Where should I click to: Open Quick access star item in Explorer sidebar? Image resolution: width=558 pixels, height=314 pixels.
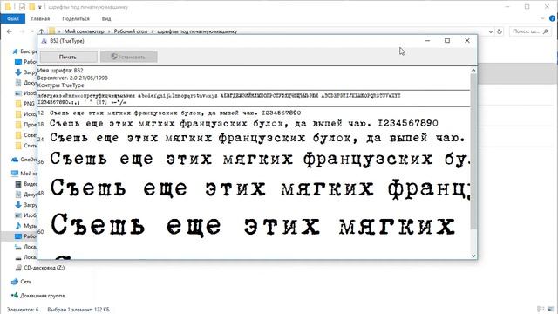[x=24, y=51]
